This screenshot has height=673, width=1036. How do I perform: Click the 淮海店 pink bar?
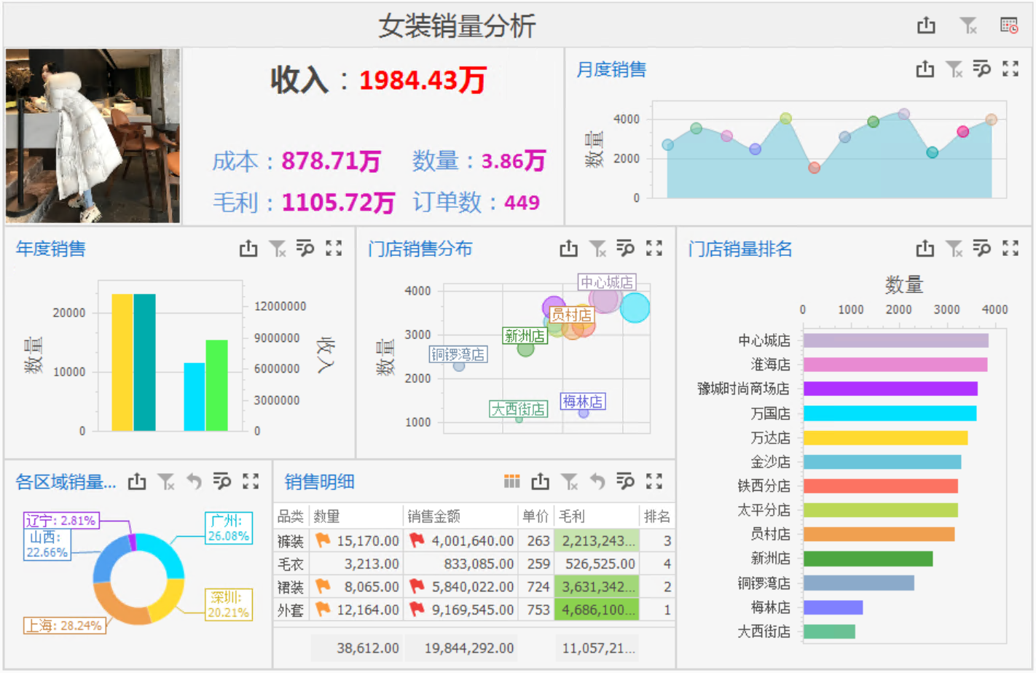895,365
